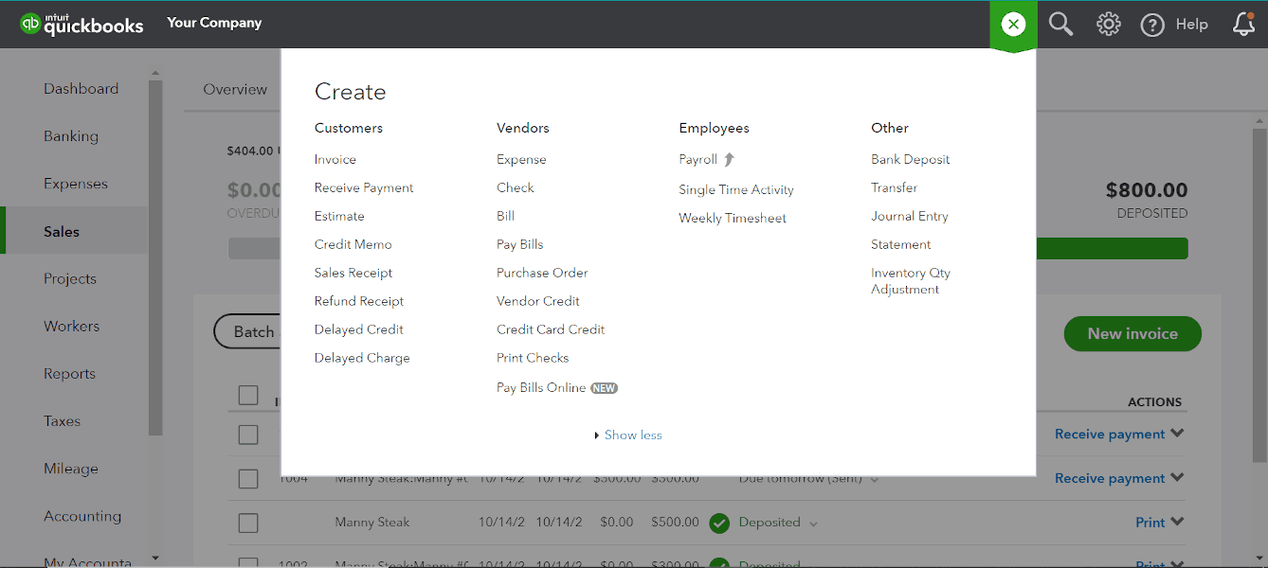This screenshot has height=568, width=1268.
Task: Go to Dashboard in the sidebar
Action: click(82, 89)
